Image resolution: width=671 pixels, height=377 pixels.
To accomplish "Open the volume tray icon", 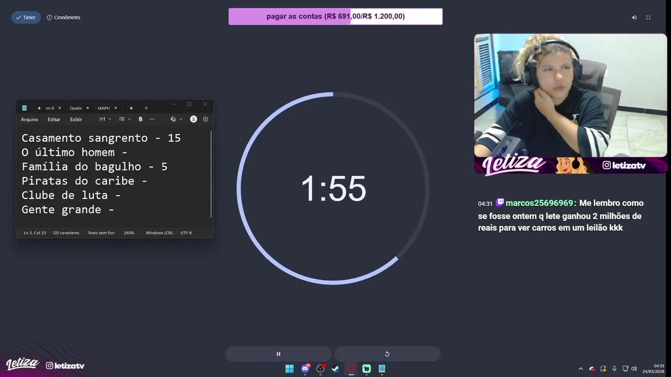I will pyautogui.click(x=634, y=369).
